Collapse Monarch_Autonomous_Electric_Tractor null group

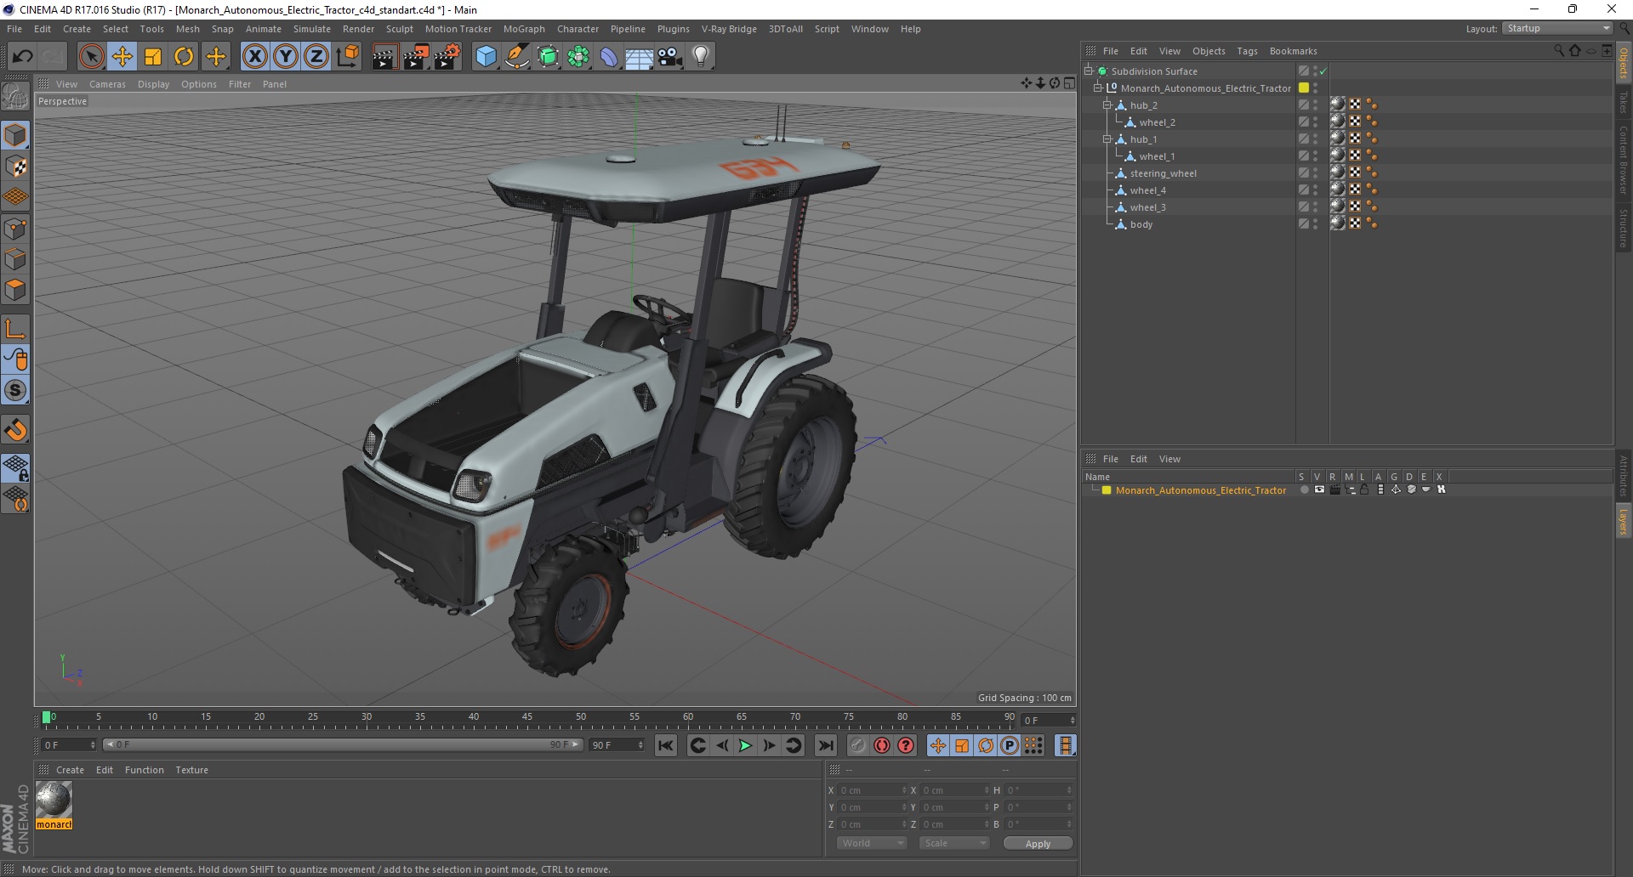(x=1097, y=88)
